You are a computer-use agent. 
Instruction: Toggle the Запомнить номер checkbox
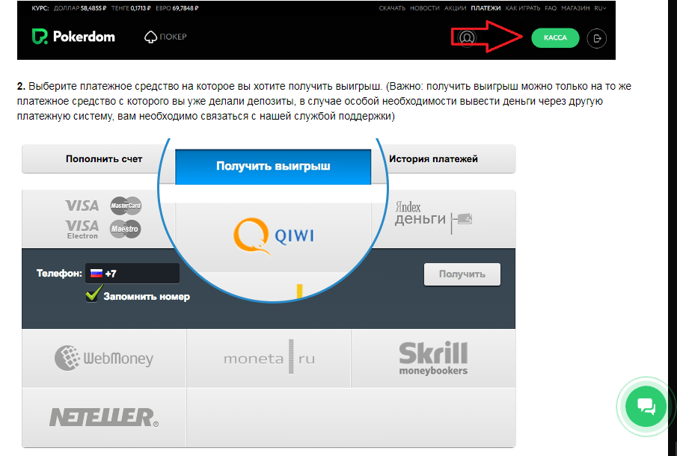pyautogui.click(x=92, y=296)
